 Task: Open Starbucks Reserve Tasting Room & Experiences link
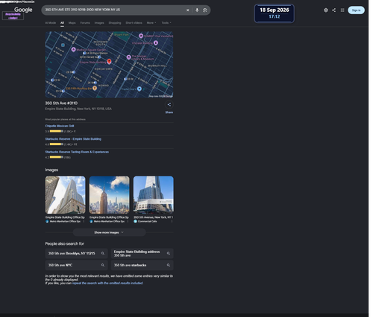click(77, 152)
